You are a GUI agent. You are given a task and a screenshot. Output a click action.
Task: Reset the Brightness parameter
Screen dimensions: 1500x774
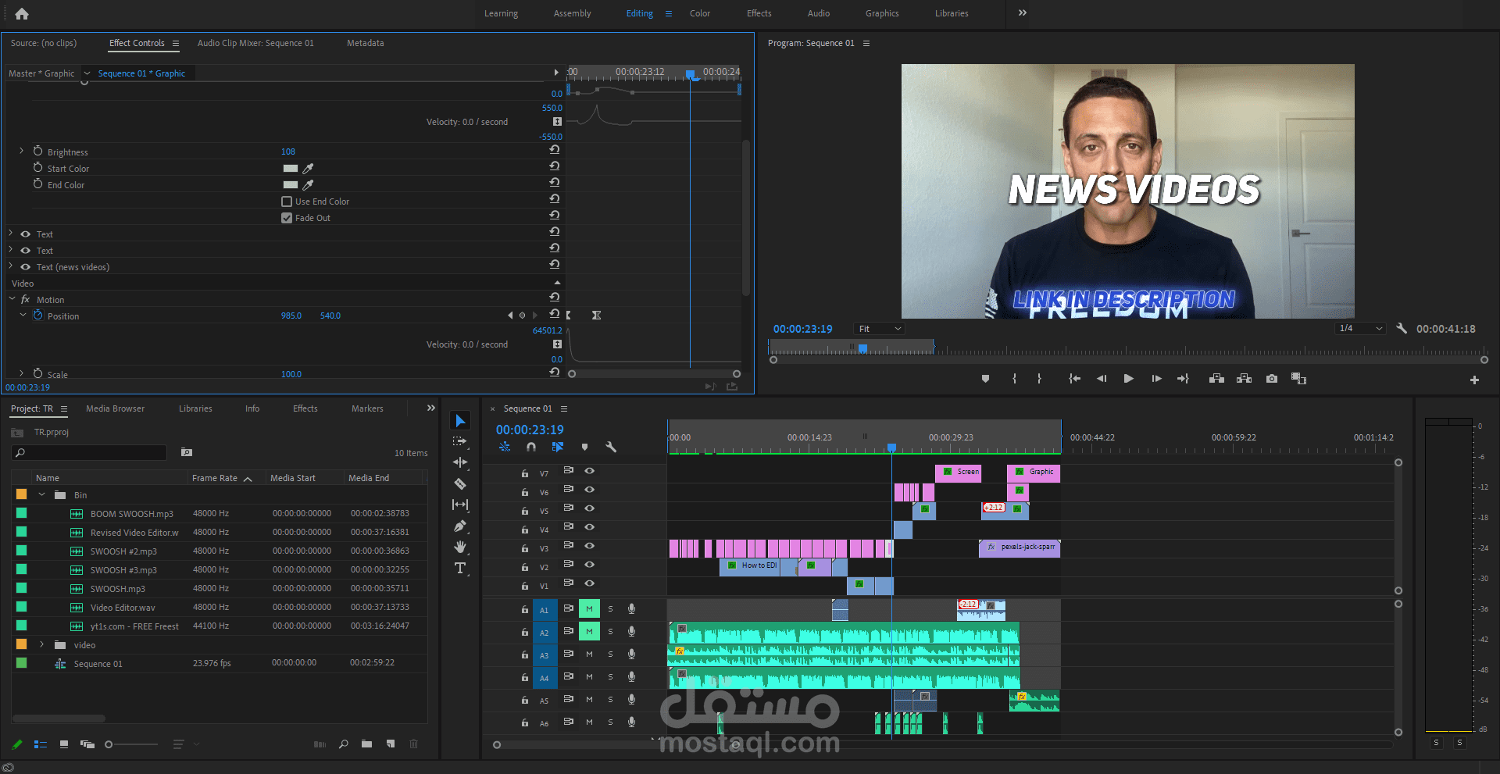(555, 150)
